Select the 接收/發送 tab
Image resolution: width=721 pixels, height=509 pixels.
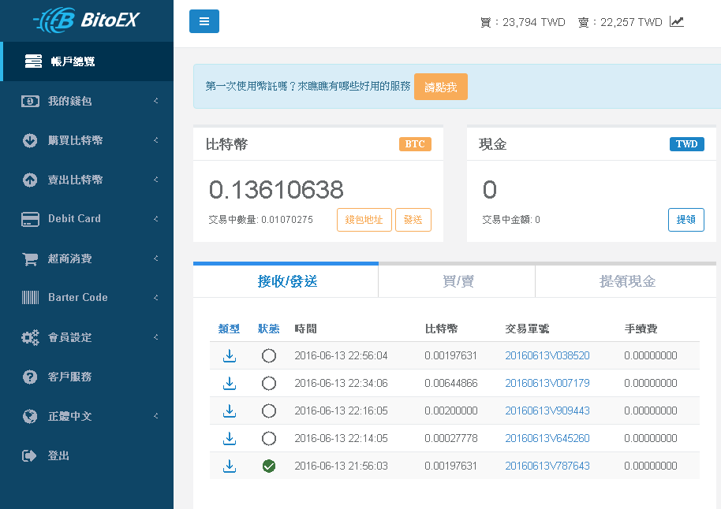(286, 281)
